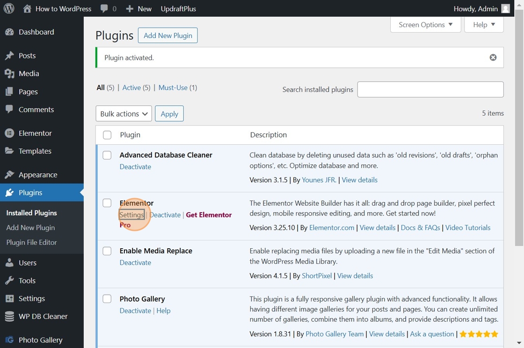This screenshot has height=348, width=524.
Task: Open Add New Plugin in the sidebar submenu
Action: pos(30,228)
